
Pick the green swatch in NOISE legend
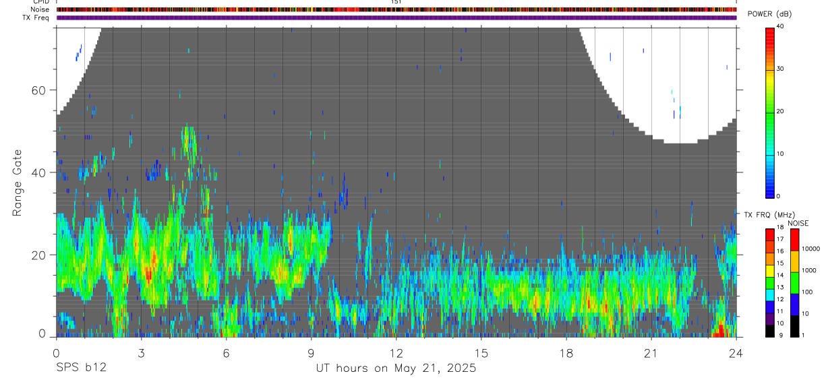tap(794, 283)
